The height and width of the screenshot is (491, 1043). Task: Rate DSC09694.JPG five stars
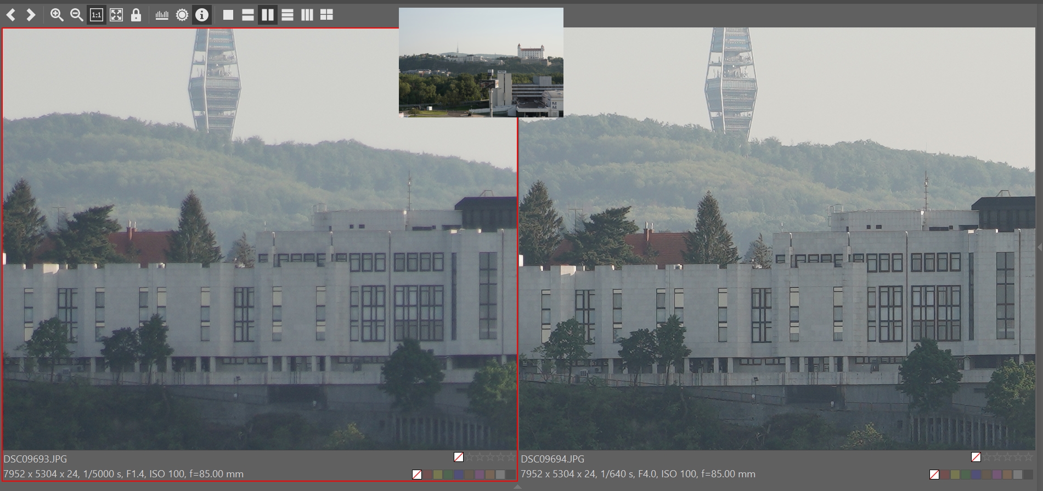(x=1029, y=457)
